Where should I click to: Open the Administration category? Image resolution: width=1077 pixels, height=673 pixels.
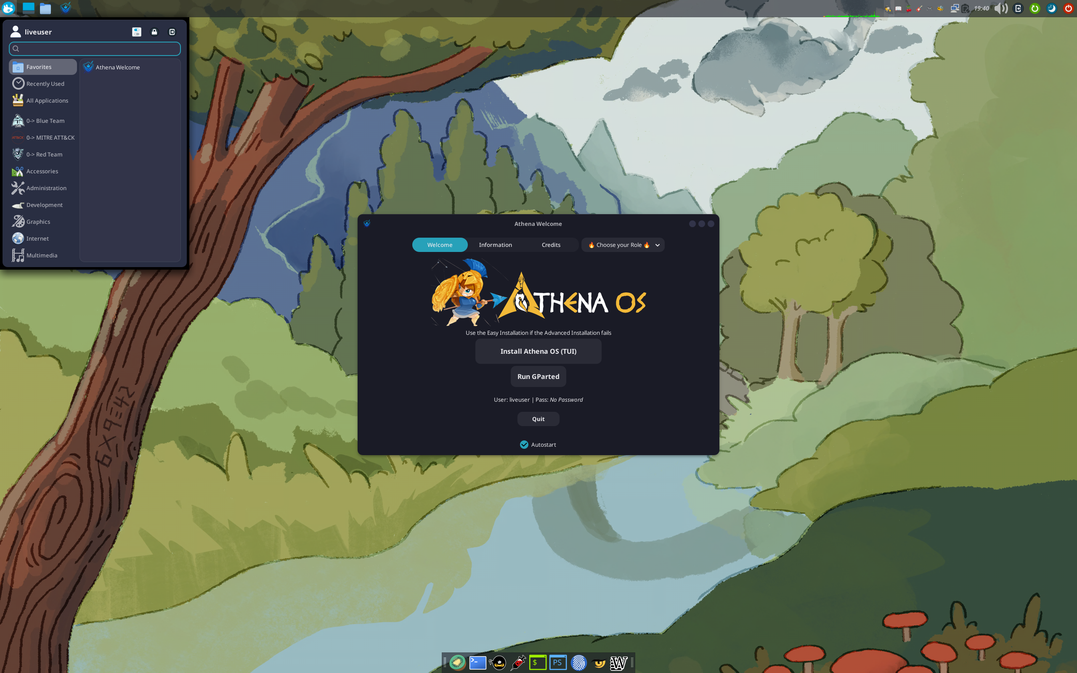coord(43,188)
